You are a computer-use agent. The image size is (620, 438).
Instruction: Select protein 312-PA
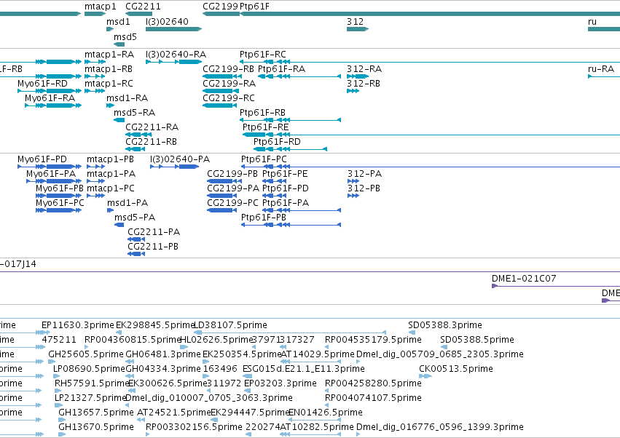364,174
